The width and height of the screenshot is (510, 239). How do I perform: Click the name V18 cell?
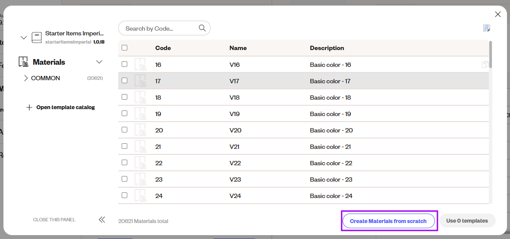[235, 97]
